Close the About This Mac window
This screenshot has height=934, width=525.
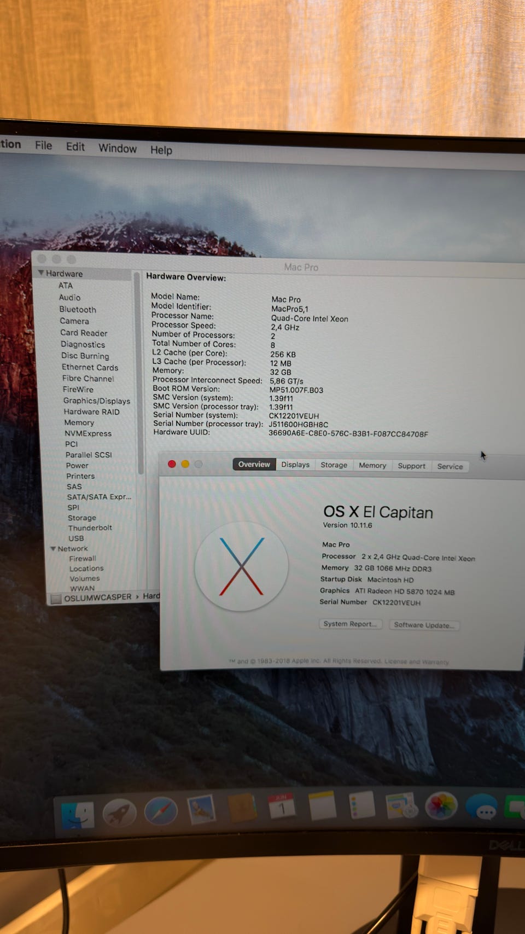172,464
